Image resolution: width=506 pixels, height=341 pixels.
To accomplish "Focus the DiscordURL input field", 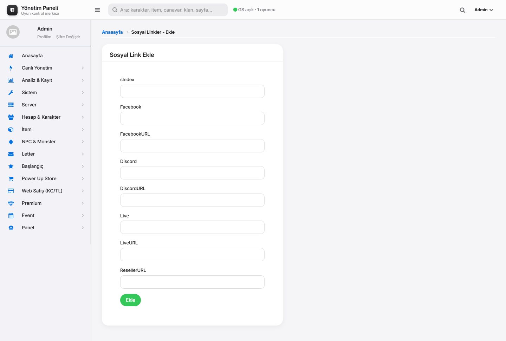I will 192,200.
